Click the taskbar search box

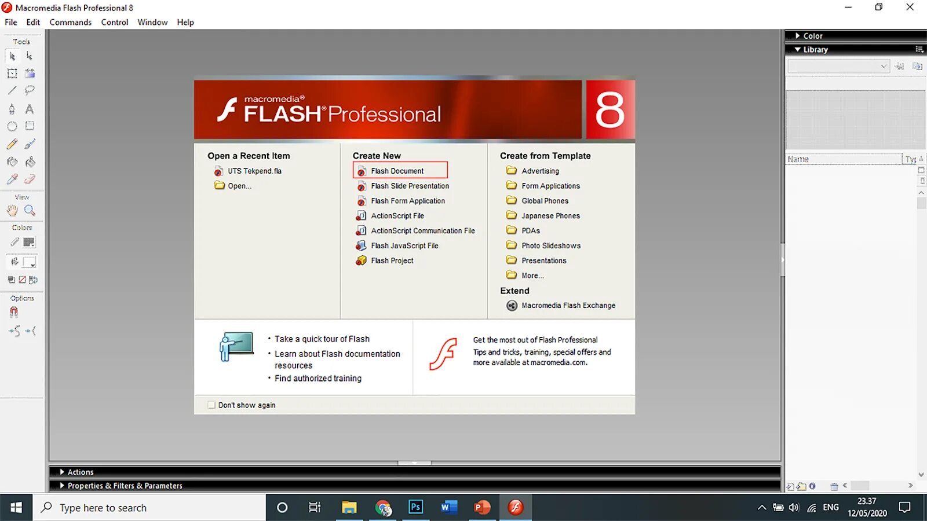(149, 508)
